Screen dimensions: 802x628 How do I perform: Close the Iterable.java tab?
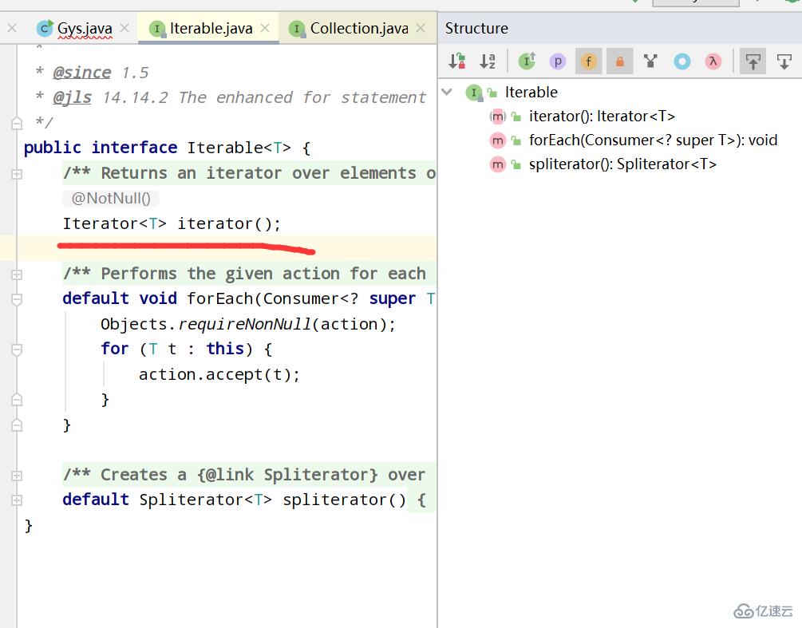pos(265,29)
